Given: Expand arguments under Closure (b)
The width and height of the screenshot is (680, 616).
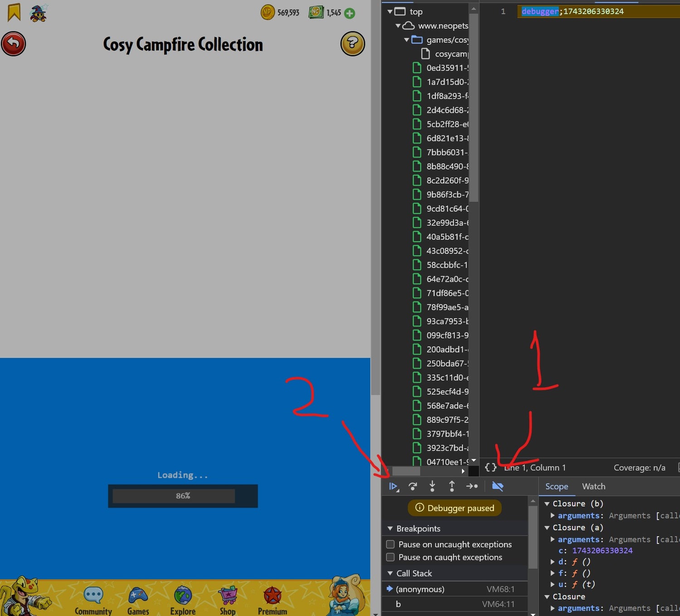Looking at the screenshot, I should [x=553, y=515].
